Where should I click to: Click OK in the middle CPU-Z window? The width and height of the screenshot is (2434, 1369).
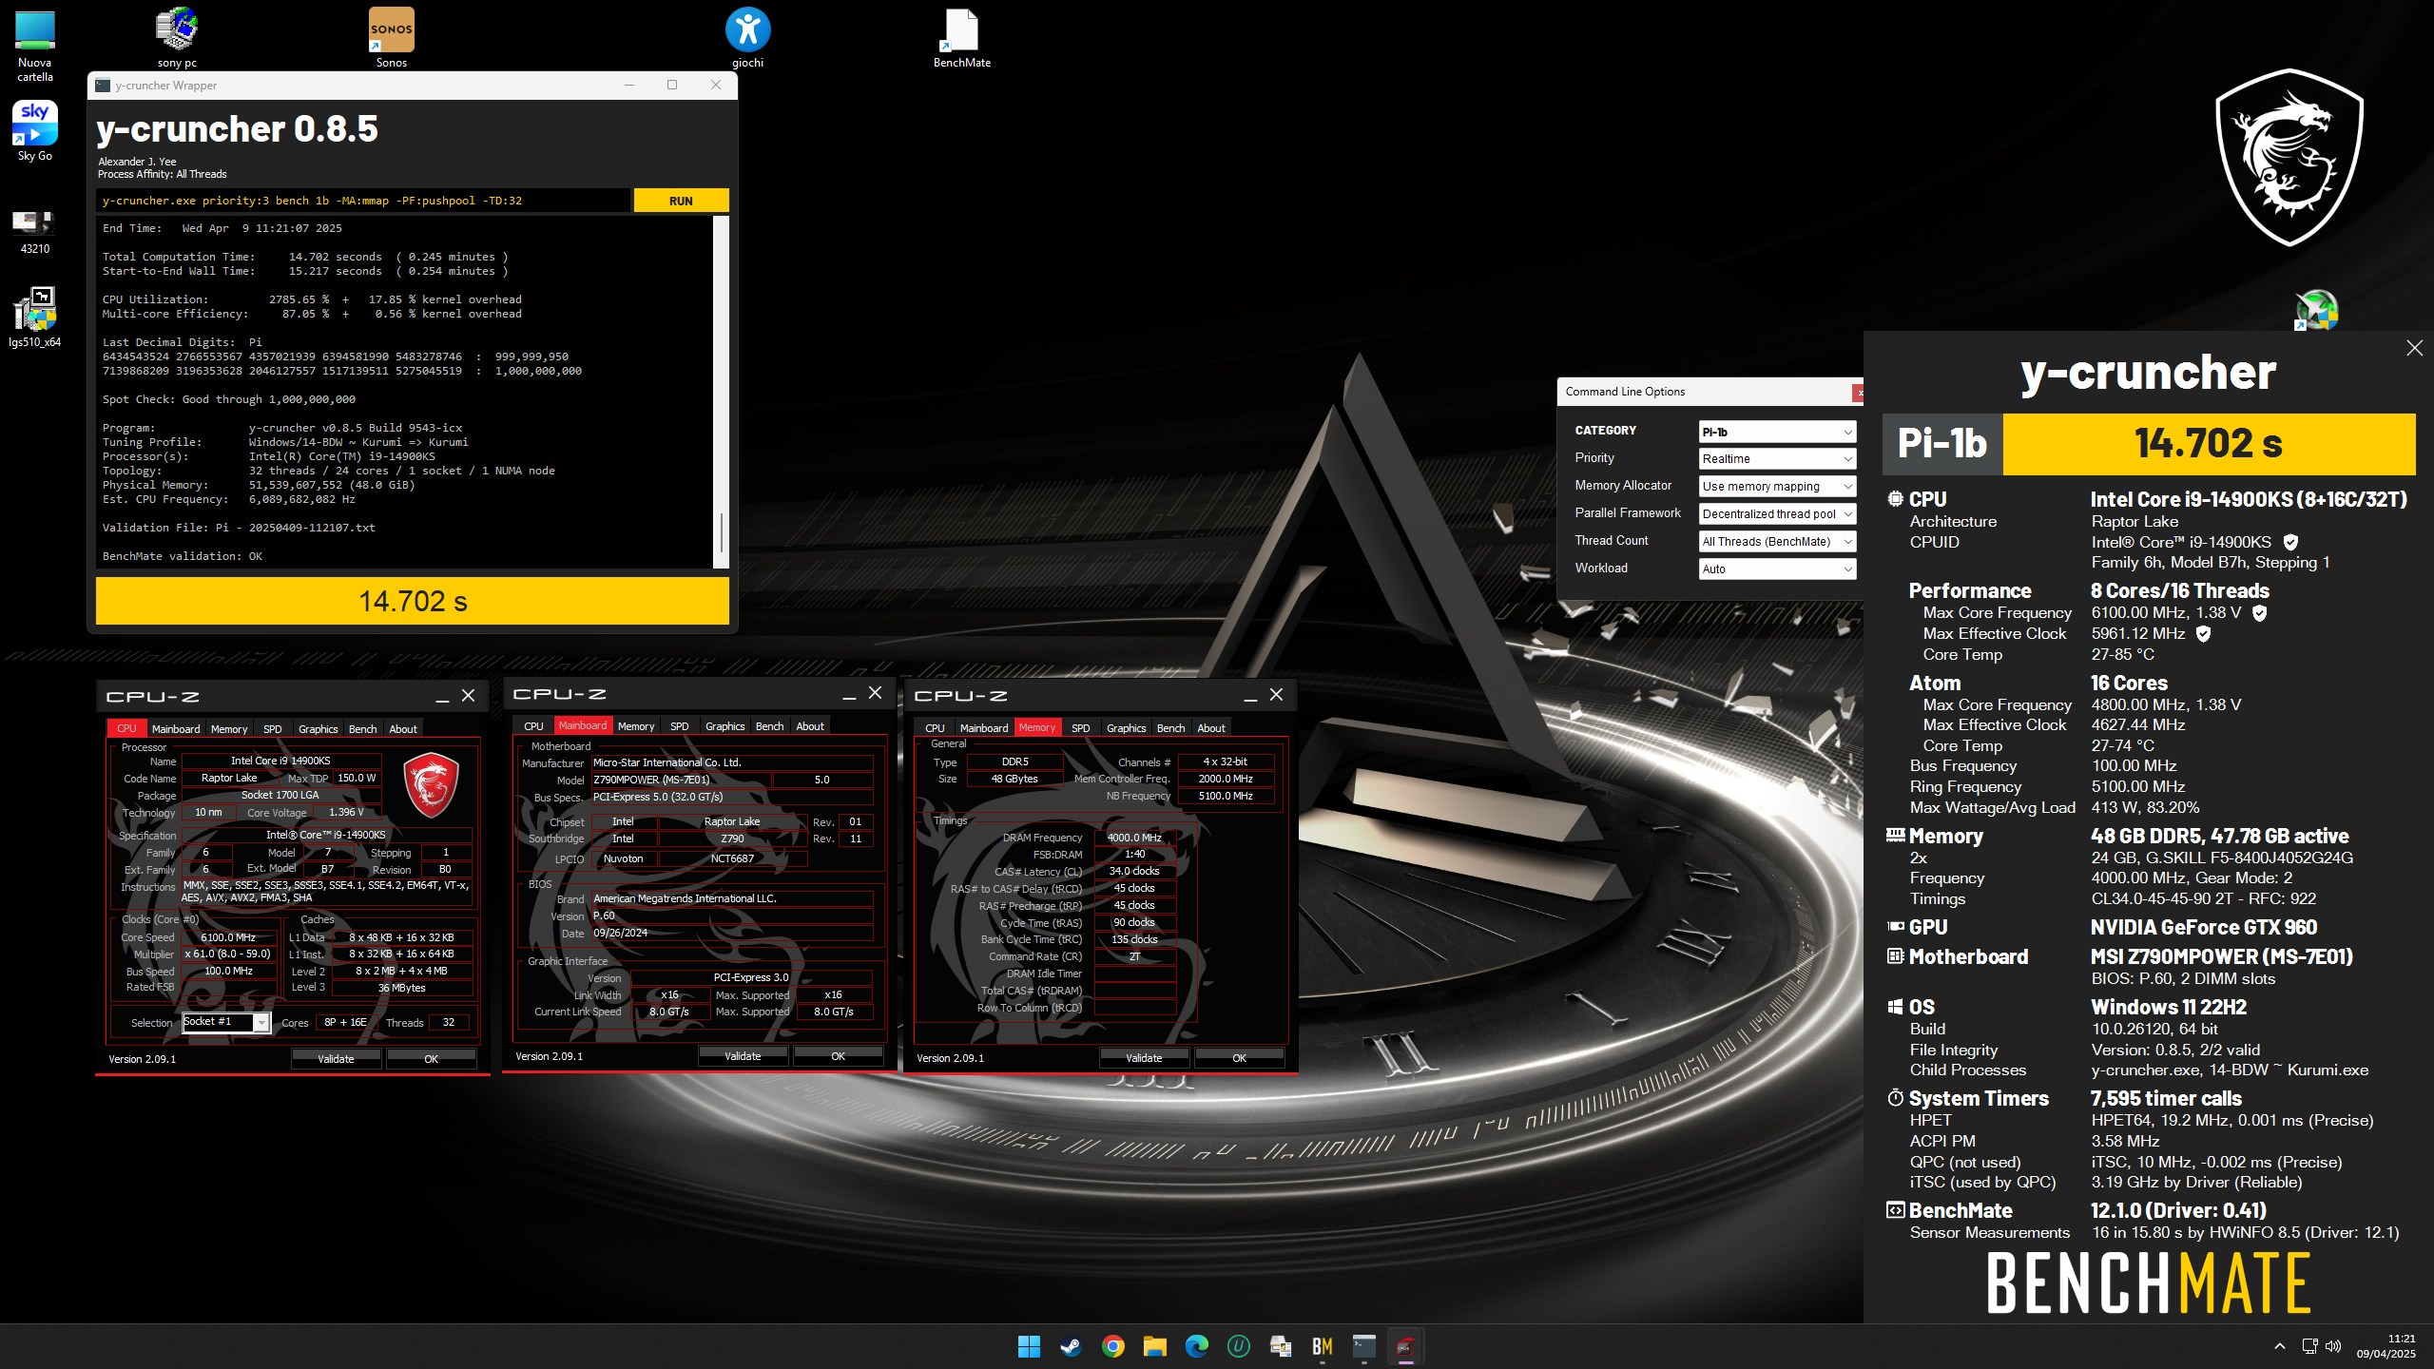tap(838, 1056)
